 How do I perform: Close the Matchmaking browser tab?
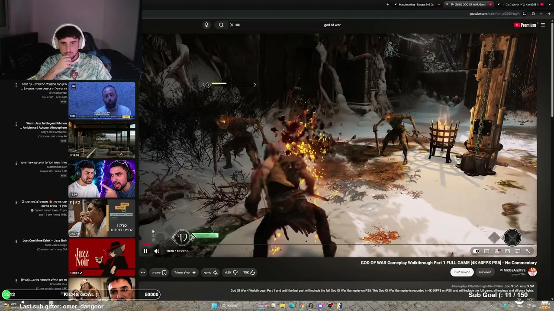396,4
